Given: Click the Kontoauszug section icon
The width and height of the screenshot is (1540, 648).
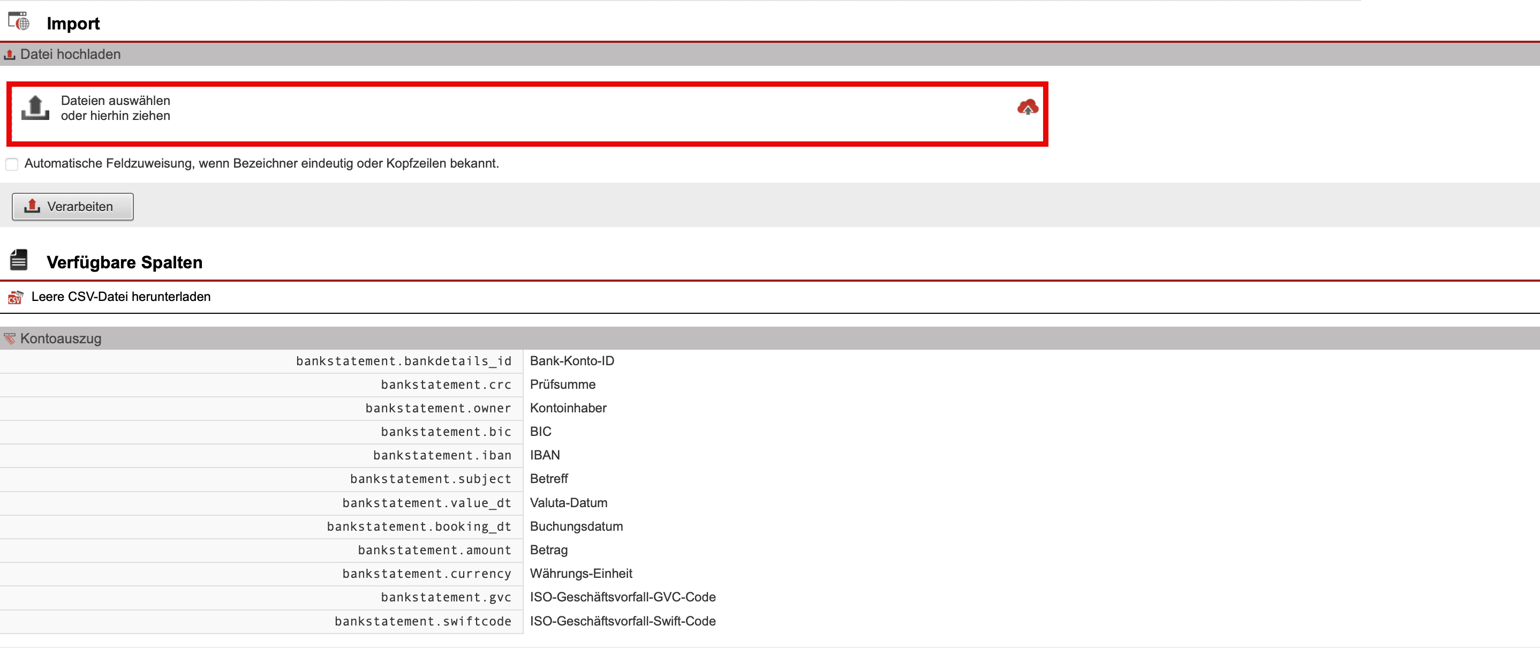Looking at the screenshot, I should tap(10, 339).
